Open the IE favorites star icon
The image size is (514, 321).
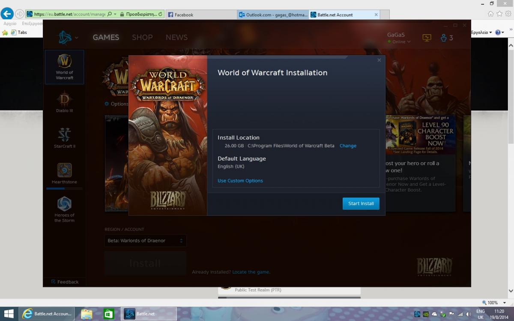(x=499, y=14)
